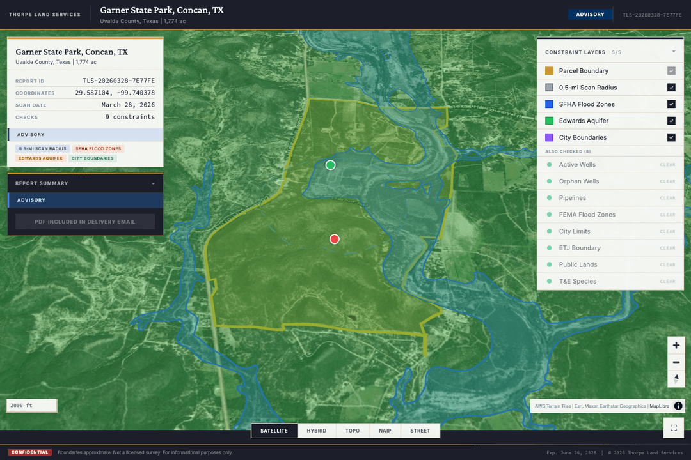691x460 pixels.
Task: Enter fullscreen map view
Action: coord(673,428)
